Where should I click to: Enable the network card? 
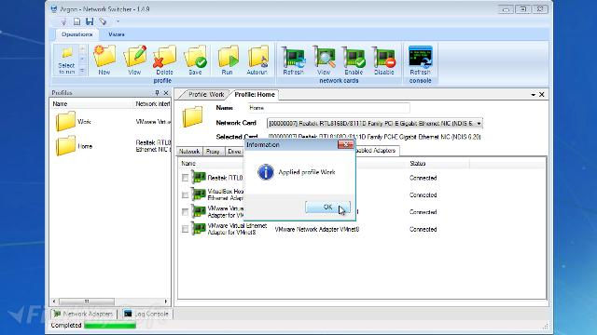tap(354, 60)
